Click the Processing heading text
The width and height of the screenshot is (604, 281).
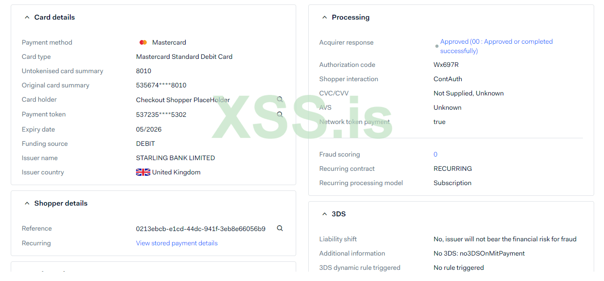(x=350, y=17)
